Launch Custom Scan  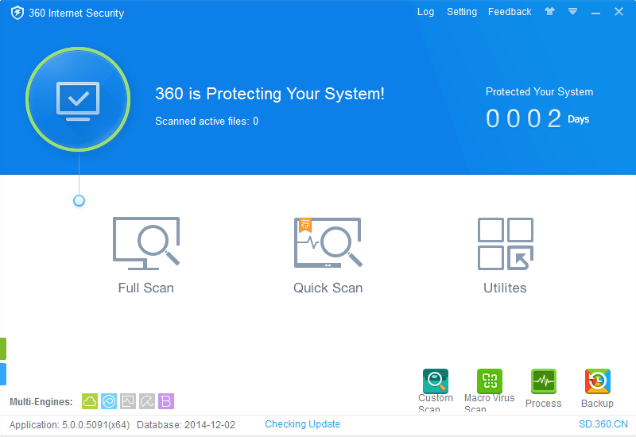[436, 382]
